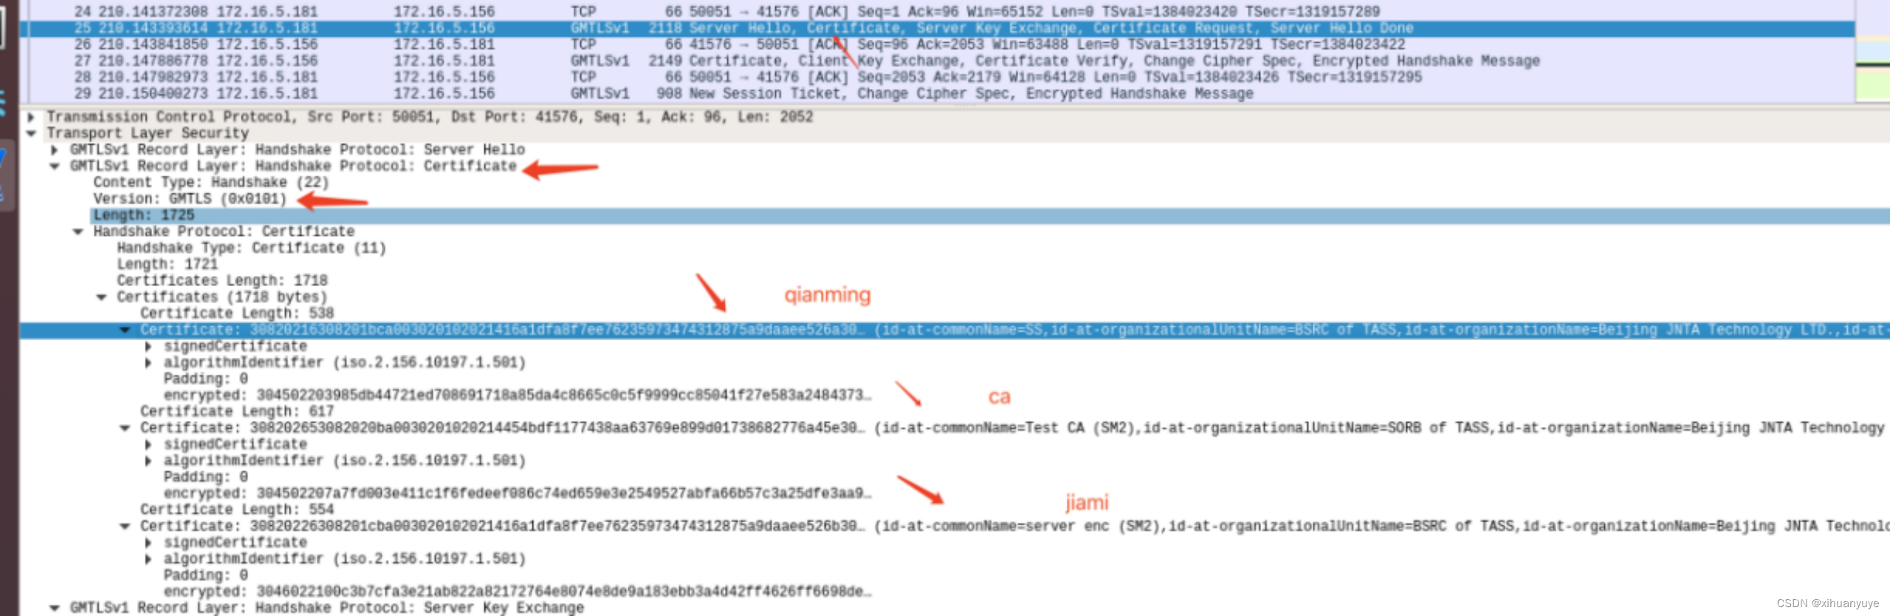This screenshot has height=616, width=1890.
Task: Expand signedCertificate under Test CA certificate
Action: pyautogui.click(x=148, y=444)
